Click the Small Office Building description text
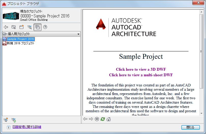This screenshot has width=206, height=134. click(34, 20)
